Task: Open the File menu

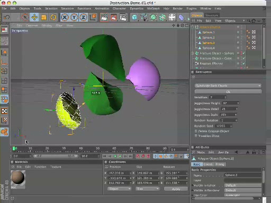Action: click(4, 8)
